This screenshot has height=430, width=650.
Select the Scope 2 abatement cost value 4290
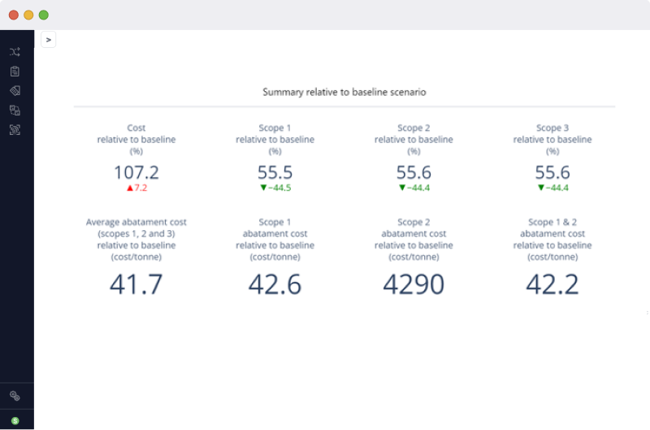tap(414, 284)
